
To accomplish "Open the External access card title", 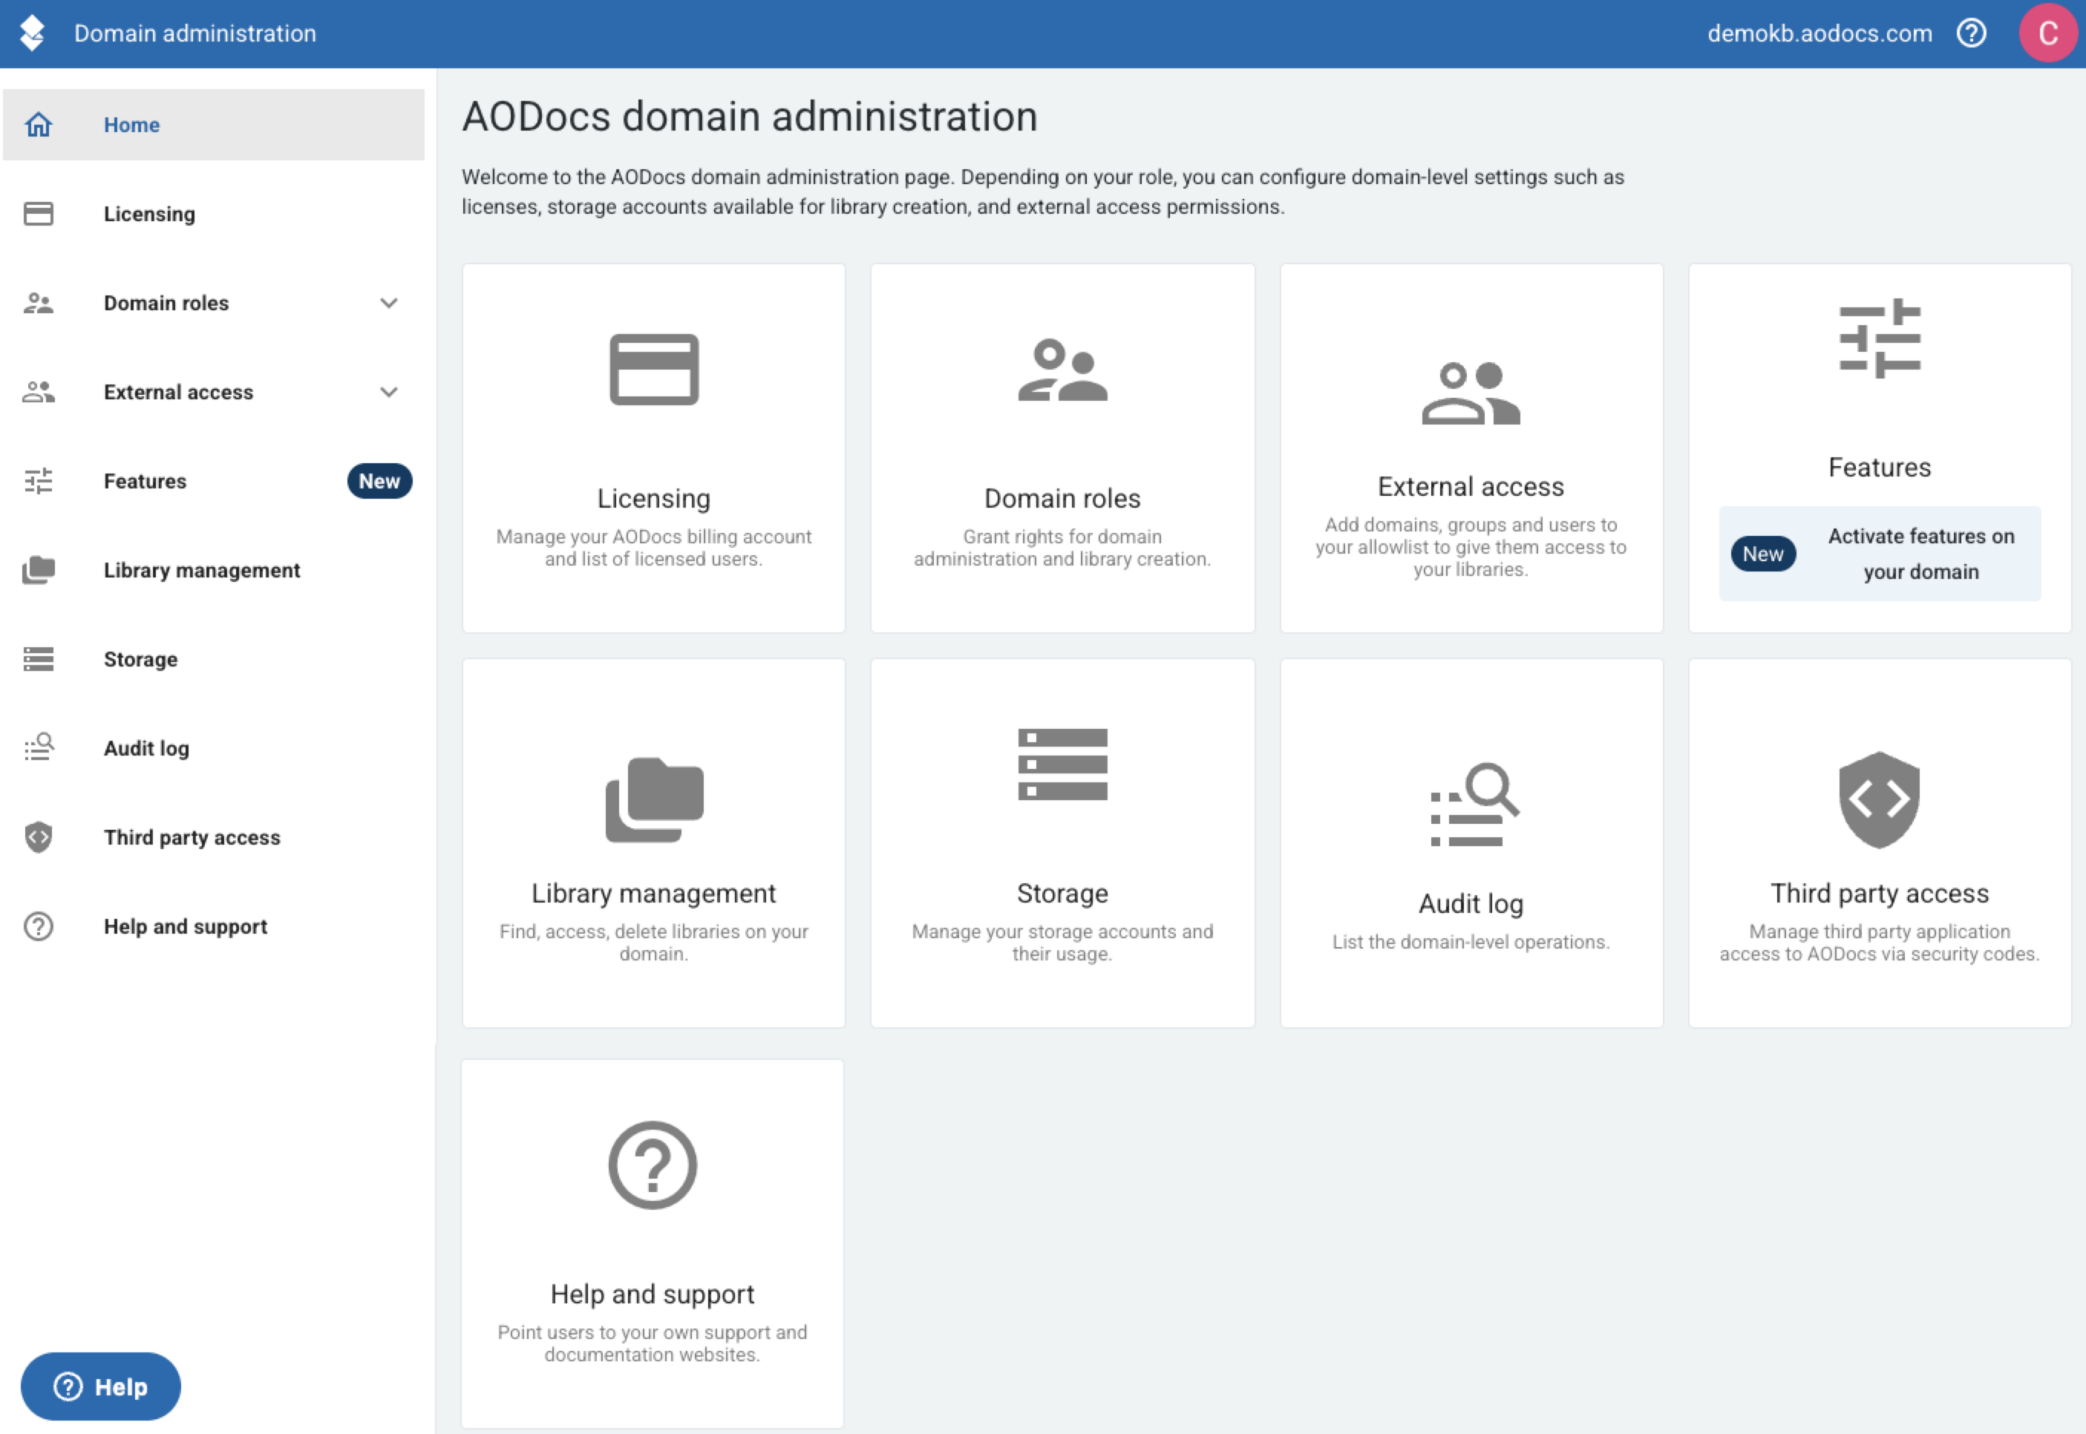I will (x=1471, y=486).
